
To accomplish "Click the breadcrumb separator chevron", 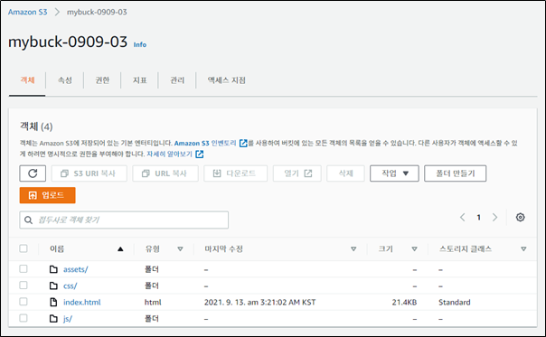I will [57, 12].
